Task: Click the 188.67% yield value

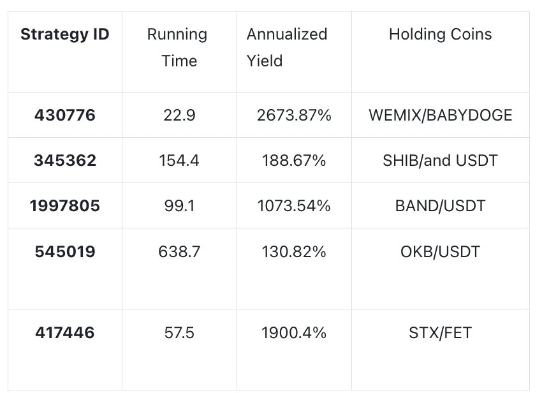Action: pyautogui.click(x=294, y=161)
